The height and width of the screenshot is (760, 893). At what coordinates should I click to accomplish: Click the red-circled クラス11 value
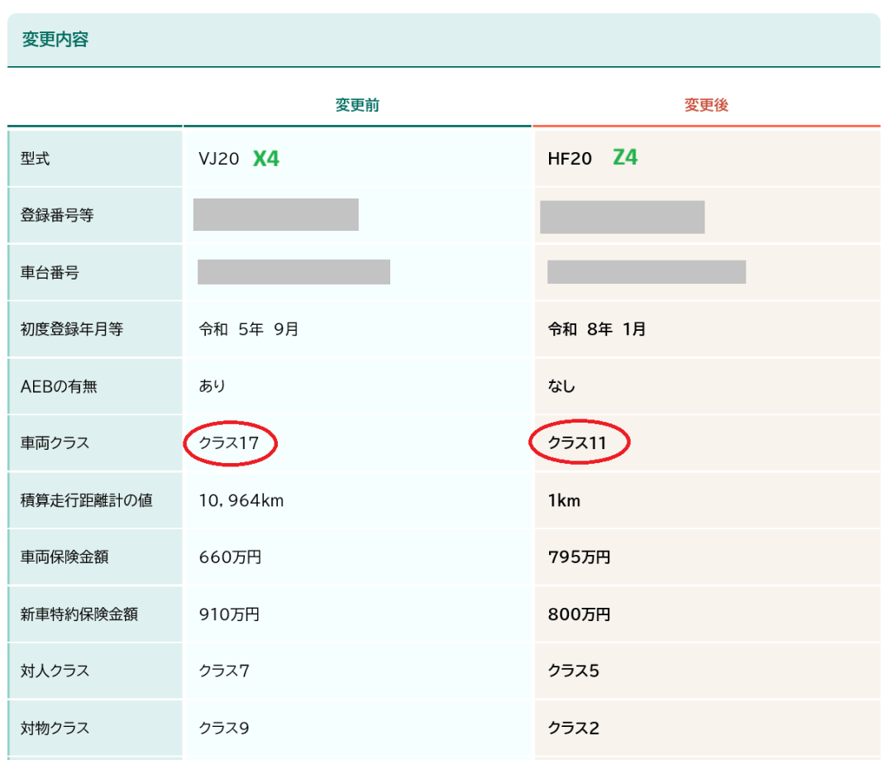click(578, 443)
